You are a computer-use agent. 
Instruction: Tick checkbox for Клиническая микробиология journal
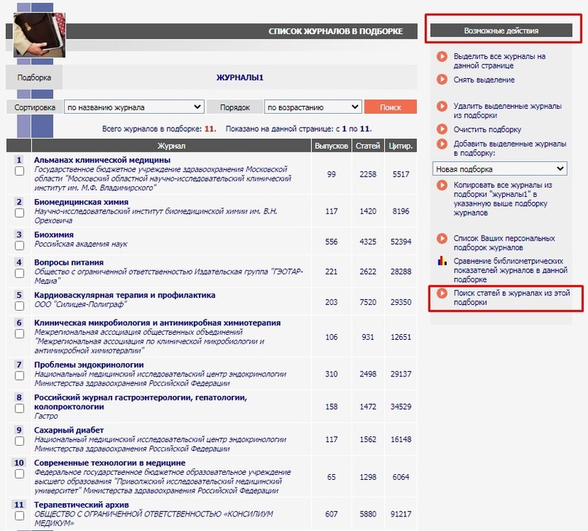tap(20, 333)
